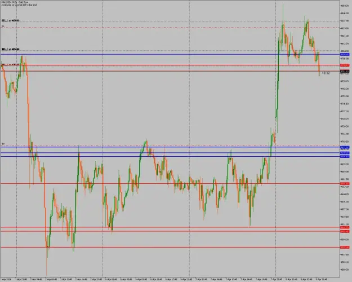Viewport: 352px width, 282px height.
Task: Select the third SELL label on the red line
Action: click(x=11, y=64)
